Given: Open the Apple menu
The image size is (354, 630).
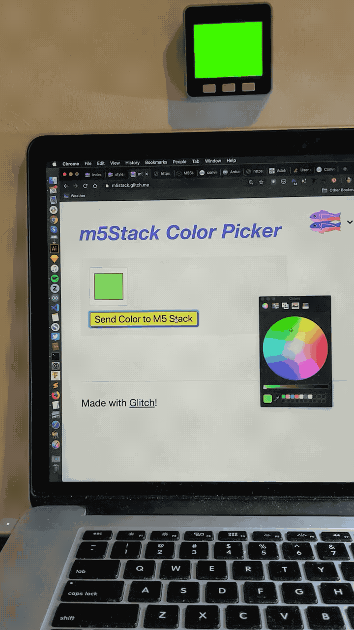Looking at the screenshot, I should (55, 164).
